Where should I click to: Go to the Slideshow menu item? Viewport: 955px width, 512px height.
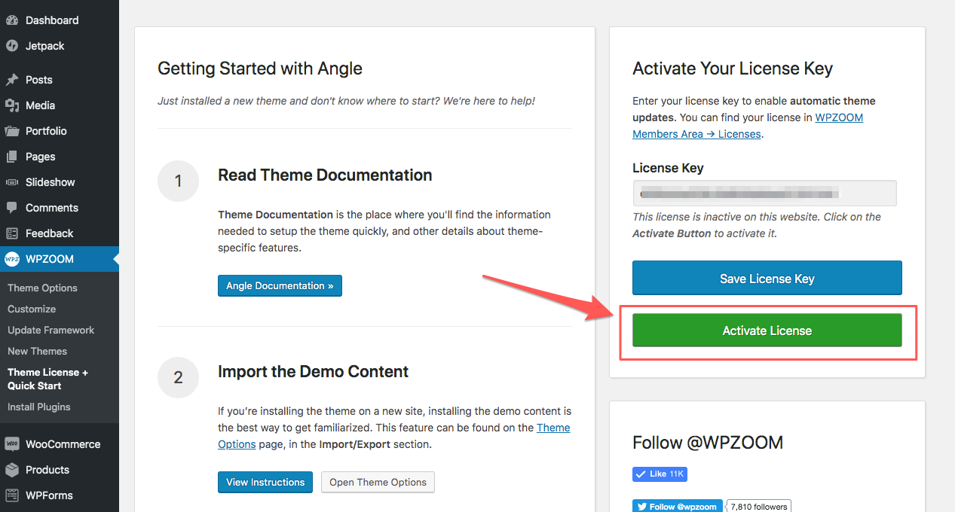pos(51,182)
